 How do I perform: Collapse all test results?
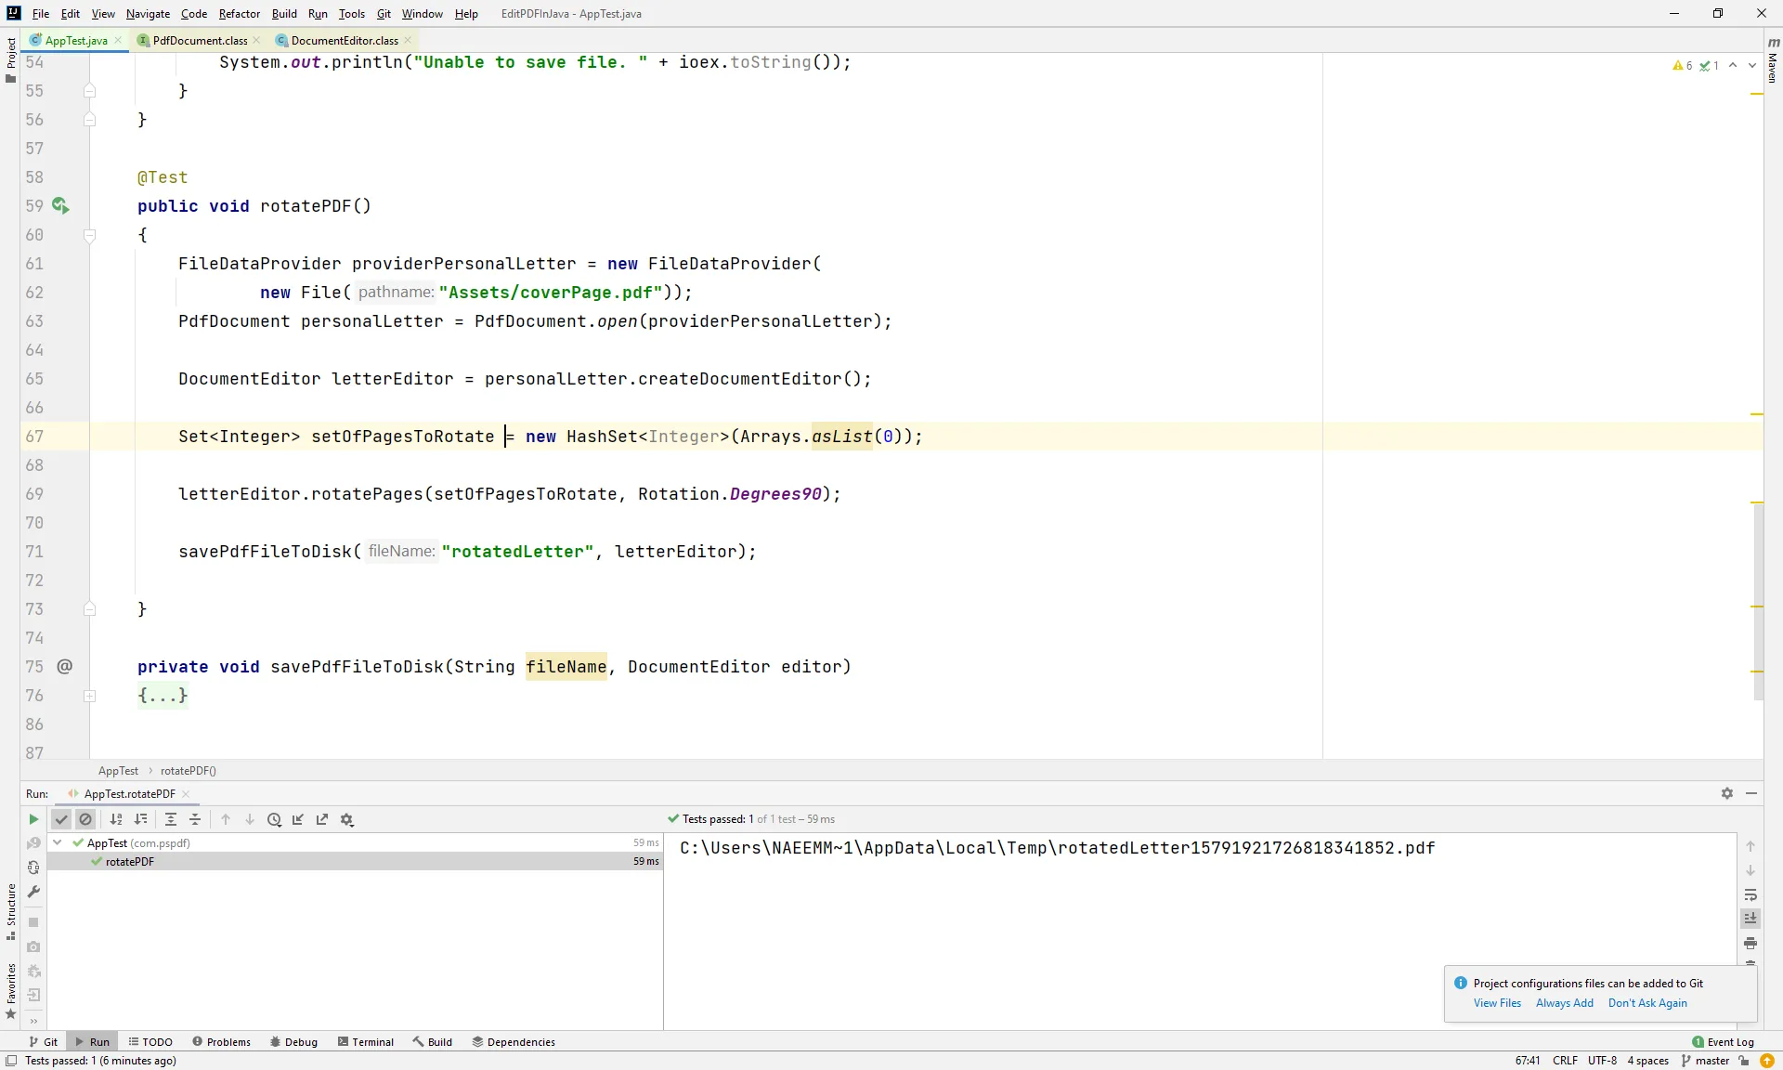[195, 819]
